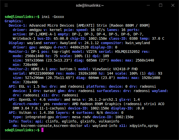Click the direct-render value yes
Viewport: 179px width, 140px height.
point(47,104)
